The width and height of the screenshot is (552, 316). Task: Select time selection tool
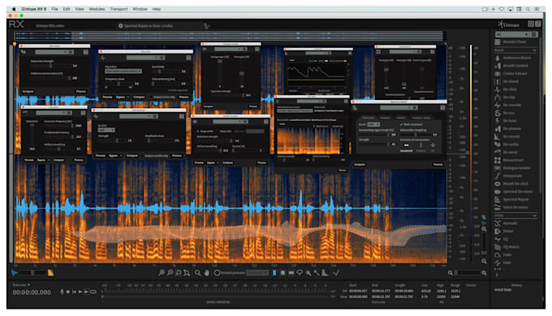tap(274, 273)
